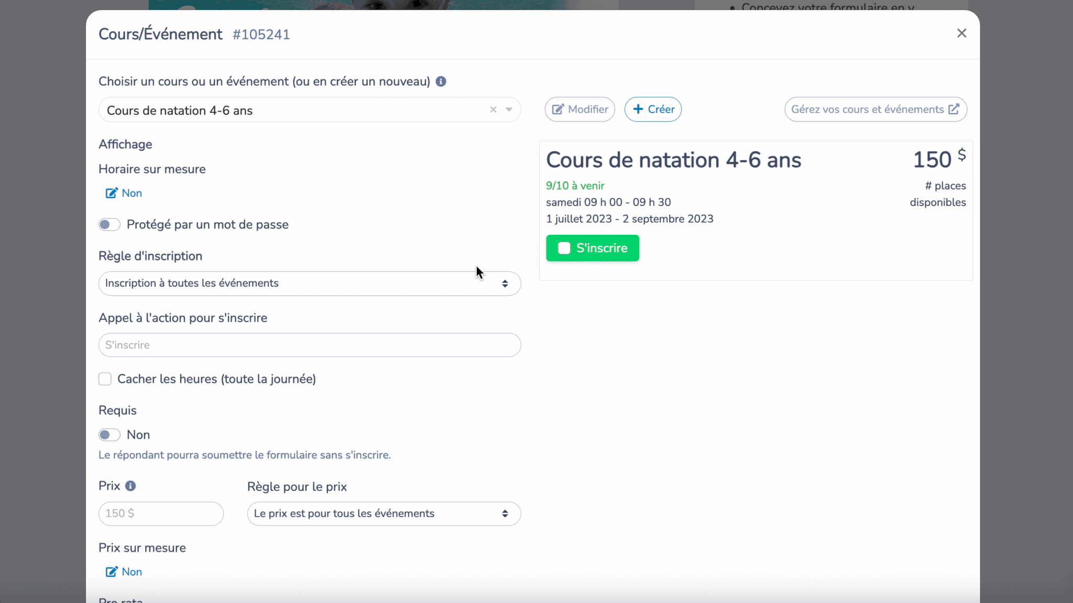
Task: Click the edit pencil icon beside Horaire sur mesure
Action: point(111,193)
